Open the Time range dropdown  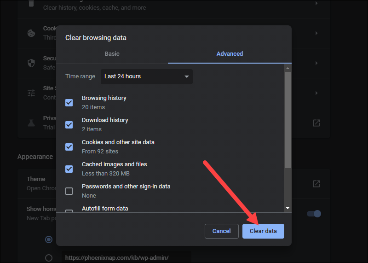(x=147, y=76)
